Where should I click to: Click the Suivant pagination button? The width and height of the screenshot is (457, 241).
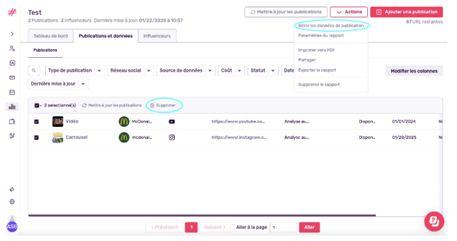pyautogui.click(x=215, y=227)
